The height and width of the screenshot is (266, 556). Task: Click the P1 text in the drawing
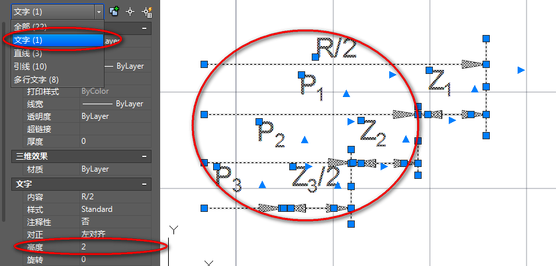[x=312, y=88]
